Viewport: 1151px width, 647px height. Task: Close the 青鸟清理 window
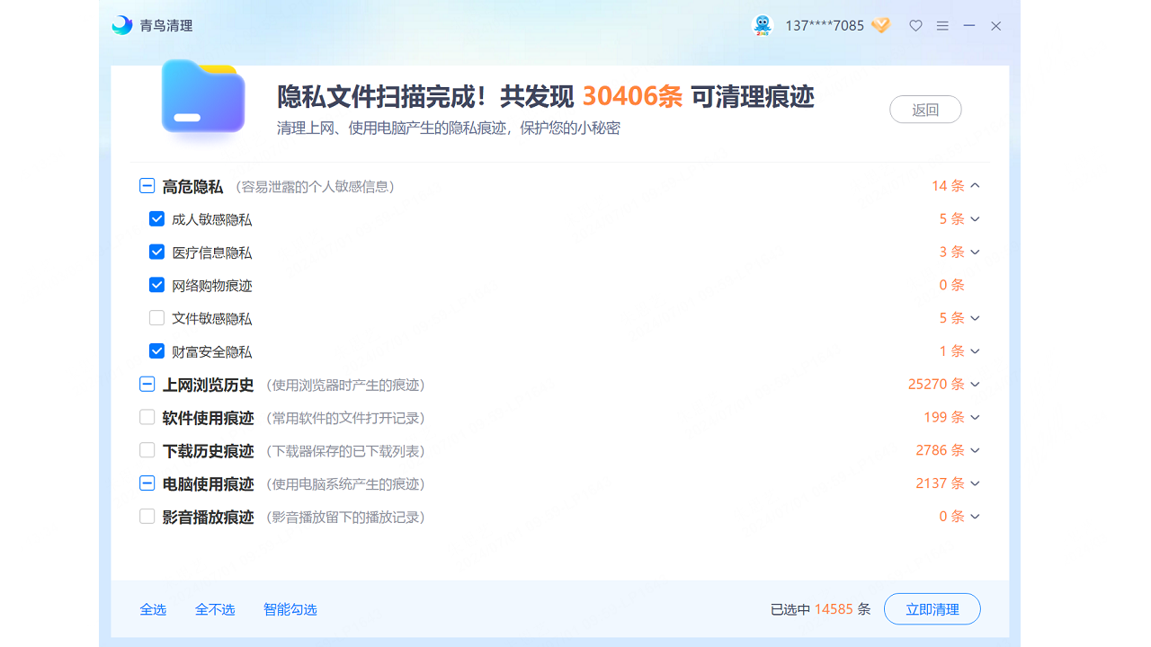996,26
